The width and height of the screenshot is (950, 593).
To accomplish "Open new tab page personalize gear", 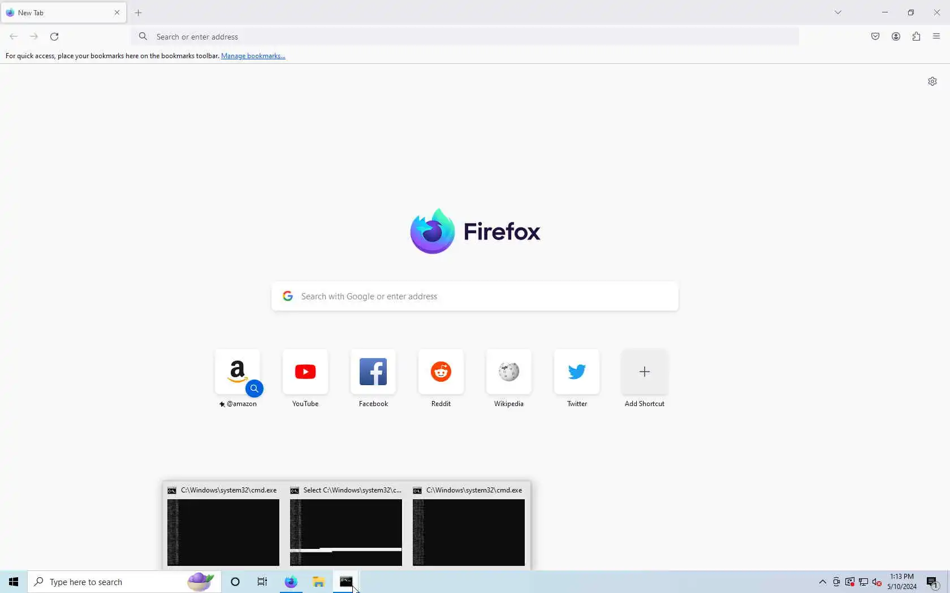I will point(932,81).
